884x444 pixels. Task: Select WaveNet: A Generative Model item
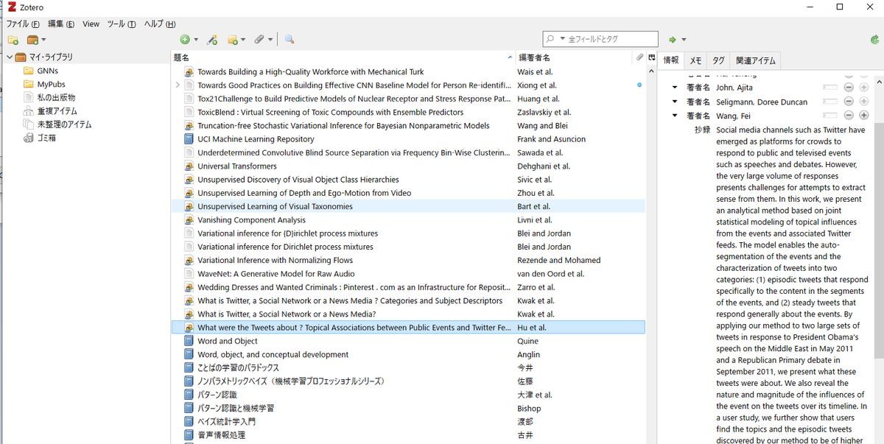(408, 273)
